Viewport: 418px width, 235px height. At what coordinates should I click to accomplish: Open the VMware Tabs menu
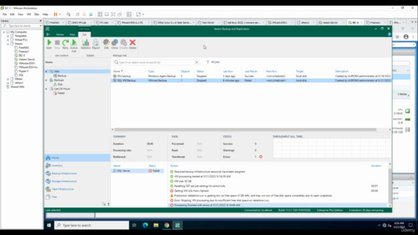[x=37, y=14]
